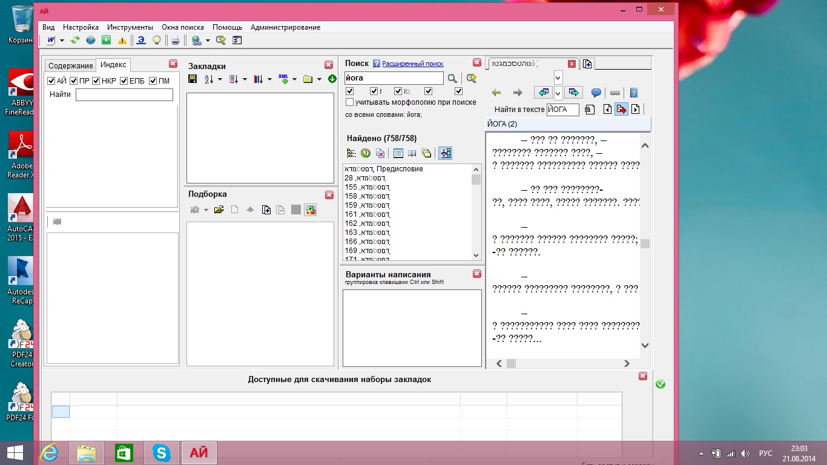Open the Расширенный поиск link
The height and width of the screenshot is (465, 827).
click(x=413, y=64)
